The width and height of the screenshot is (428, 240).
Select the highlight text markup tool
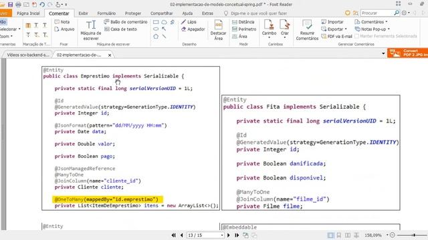coord(28,25)
